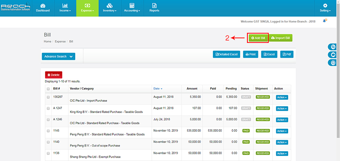Select all bills with header checkbox
This screenshot has height=161, width=340.
(x=48, y=89)
